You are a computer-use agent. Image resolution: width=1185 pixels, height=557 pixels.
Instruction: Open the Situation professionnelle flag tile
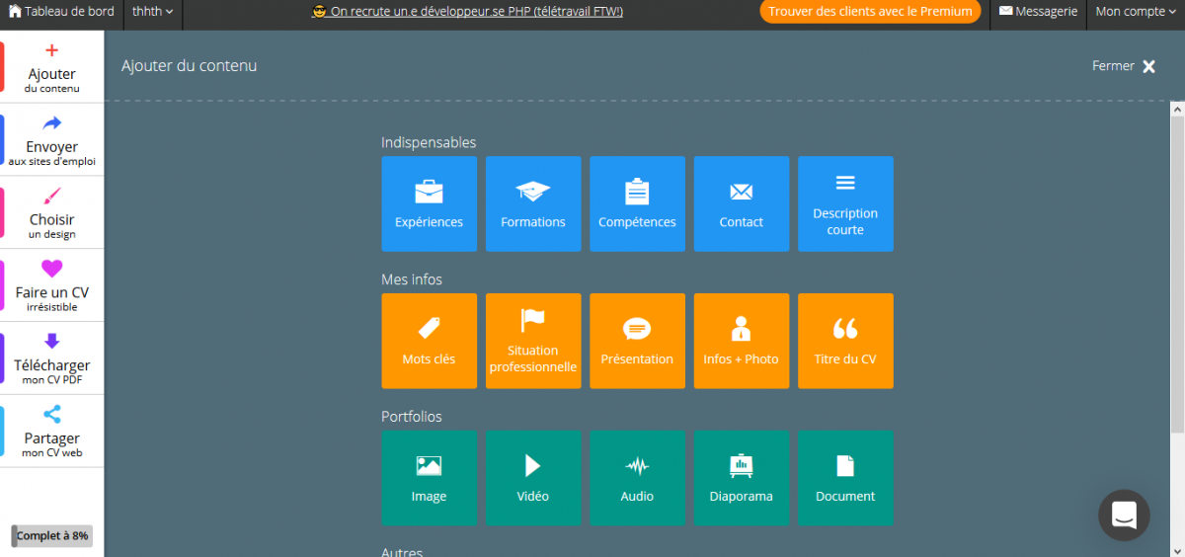(x=533, y=341)
